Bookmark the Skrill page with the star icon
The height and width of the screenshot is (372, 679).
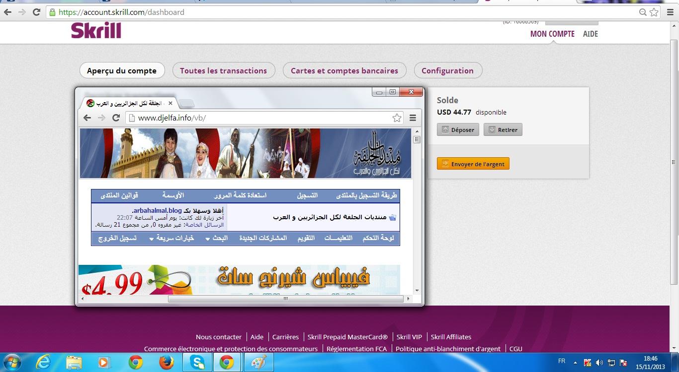point(654,12)
